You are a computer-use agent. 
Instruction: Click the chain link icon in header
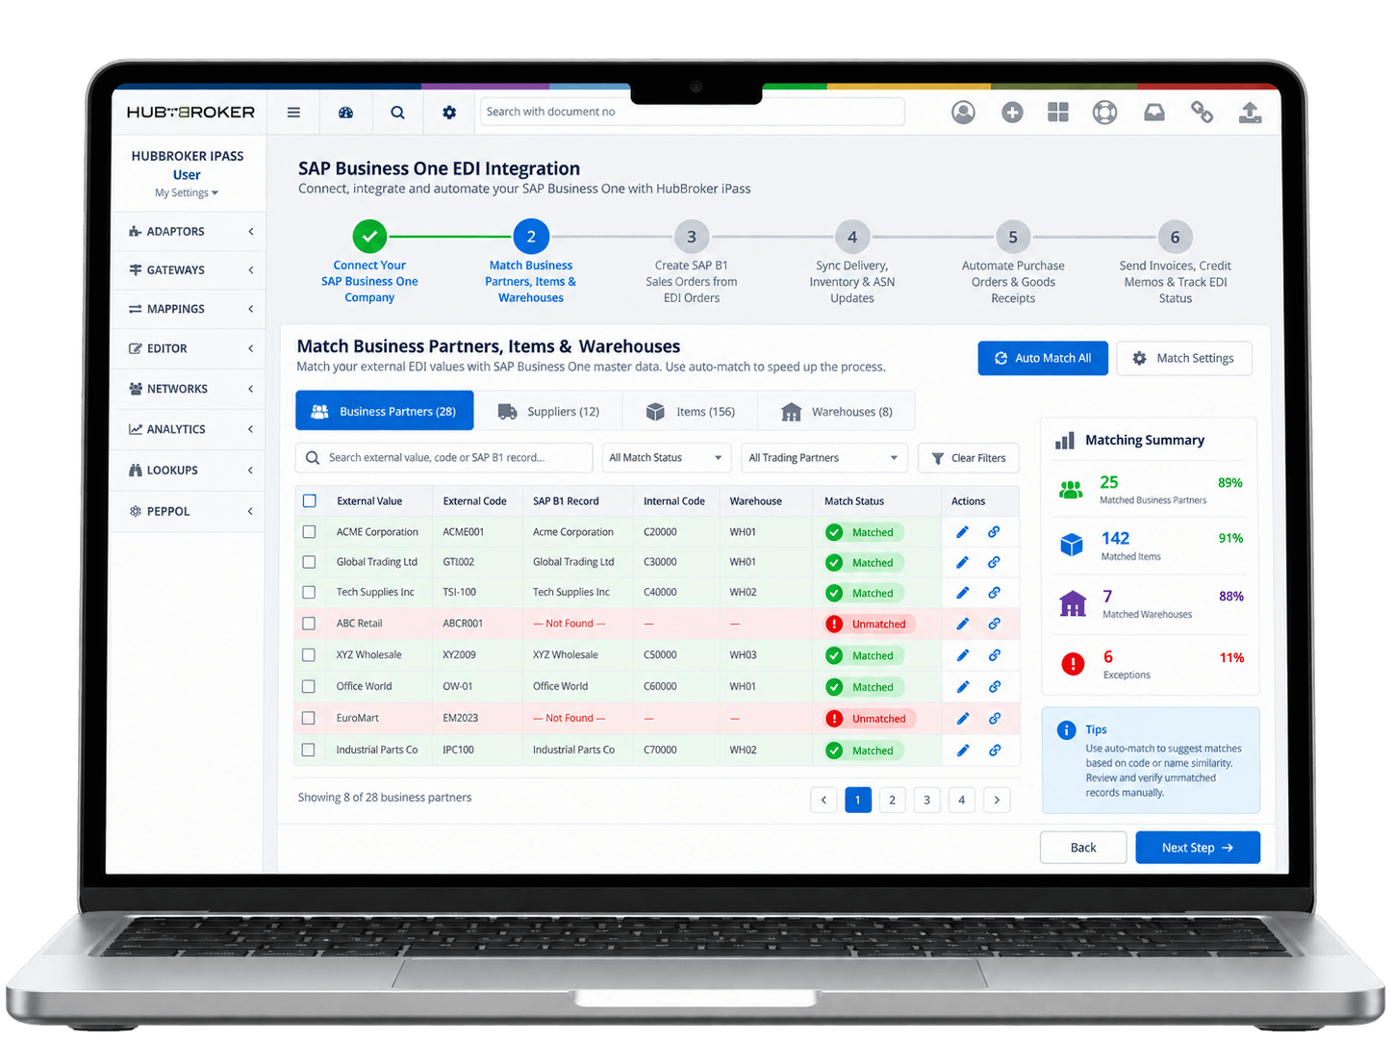pos(1202,113)
